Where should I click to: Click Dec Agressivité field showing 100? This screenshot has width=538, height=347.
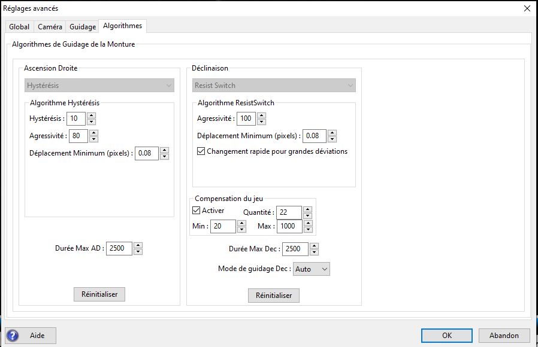[x=246, y=118]
